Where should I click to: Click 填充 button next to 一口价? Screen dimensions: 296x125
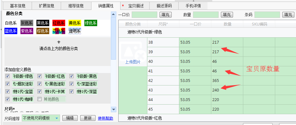tap(166, 15)
